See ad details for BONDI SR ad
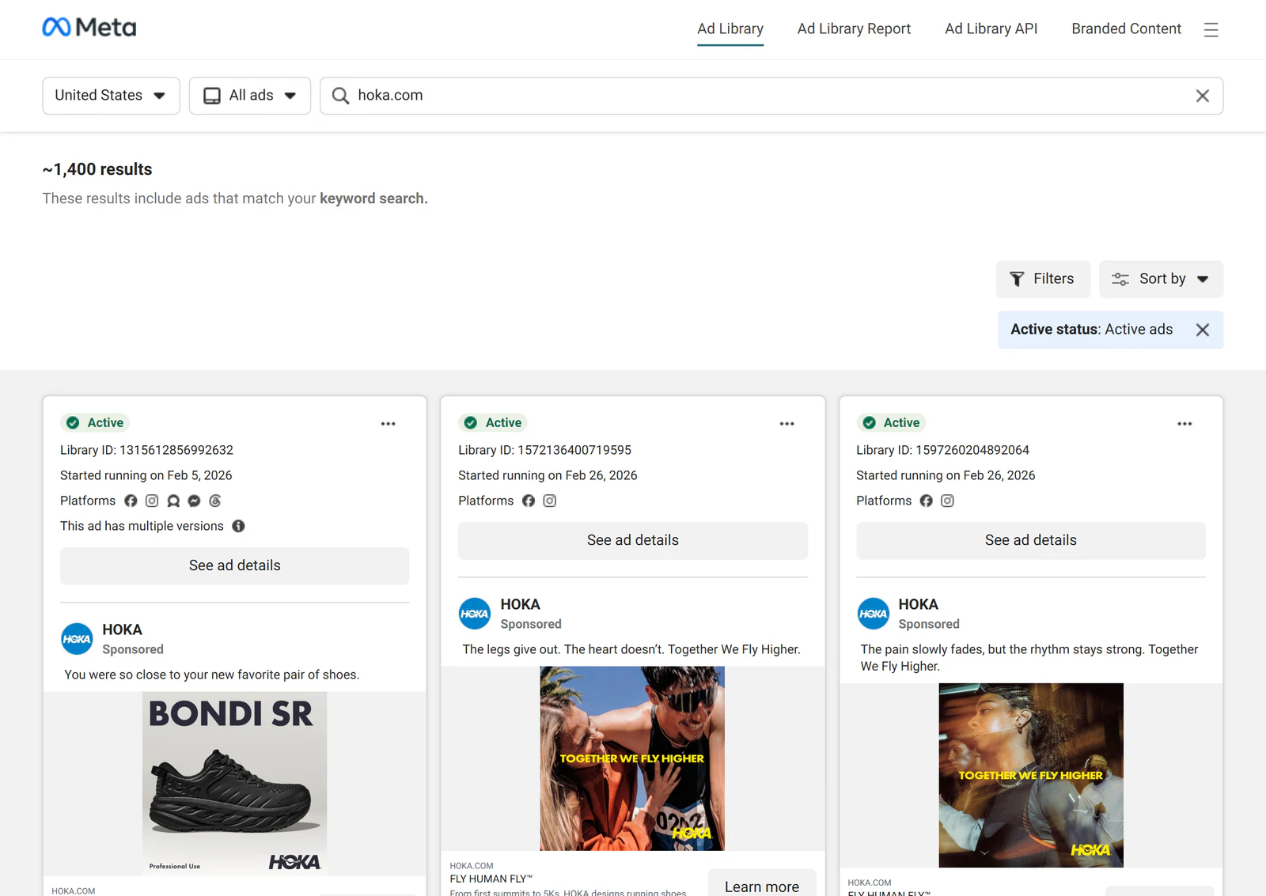Image resolution: width=1266 pixels, height=896 pixels. pyautogui.click(x=234, y=566)
